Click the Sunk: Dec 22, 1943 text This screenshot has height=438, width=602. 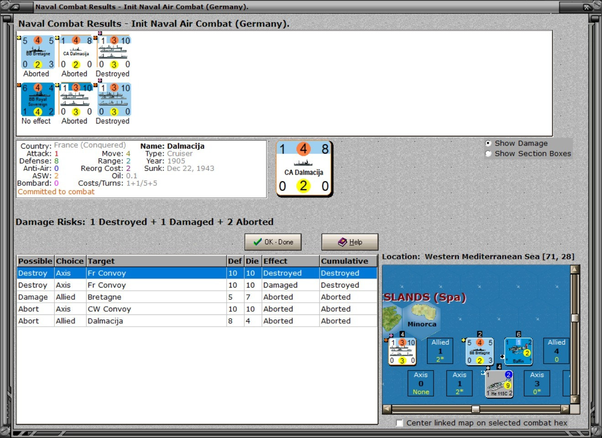pyautogui.click(x=179, y=168)
